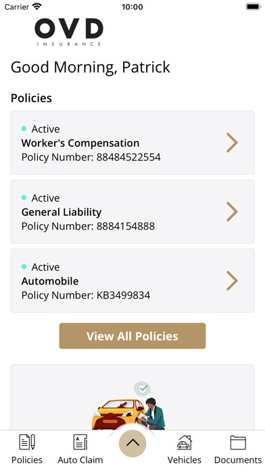
Task: Tap the Wi-Fi status icon
Action: pyautogui.click(x=37, y=7)
